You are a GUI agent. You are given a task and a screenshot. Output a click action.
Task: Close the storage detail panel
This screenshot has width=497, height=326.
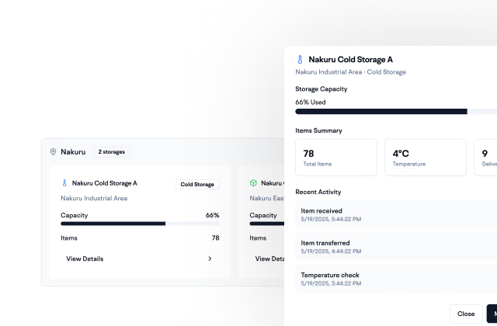465,314
